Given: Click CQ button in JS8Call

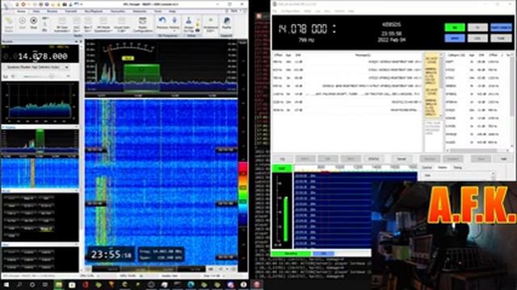Looking at the screenshot, I should coord(283,159).
